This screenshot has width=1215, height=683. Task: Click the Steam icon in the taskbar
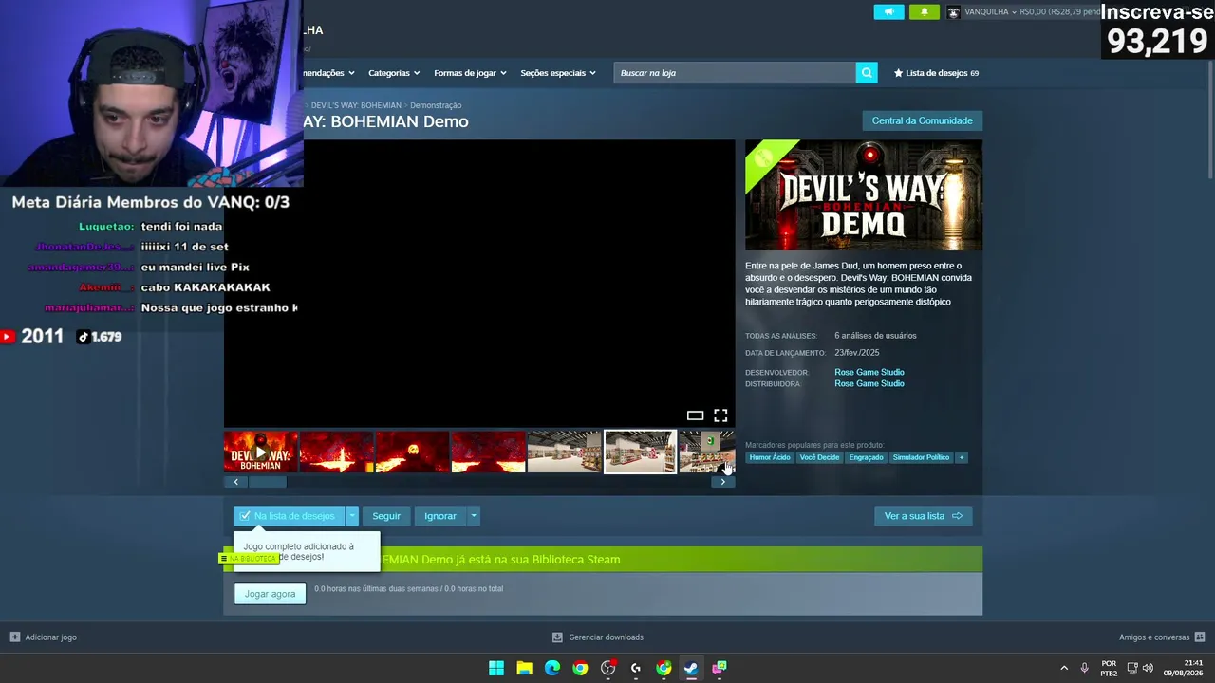pyautogui.click(x=691, y=668)
